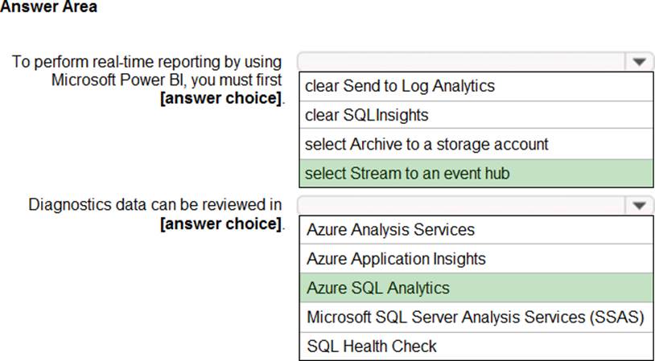
Task: Click bold "[answer choice]" under Diagnostics statement
Action: pyautogui.click(x=221, y=223)
